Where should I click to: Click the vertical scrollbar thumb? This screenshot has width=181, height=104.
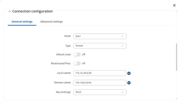click(x=176, y=57)
